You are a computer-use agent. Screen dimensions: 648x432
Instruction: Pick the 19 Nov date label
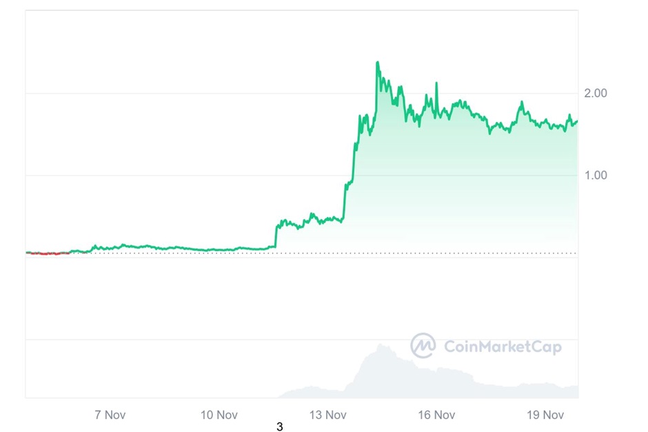[545, 415]
